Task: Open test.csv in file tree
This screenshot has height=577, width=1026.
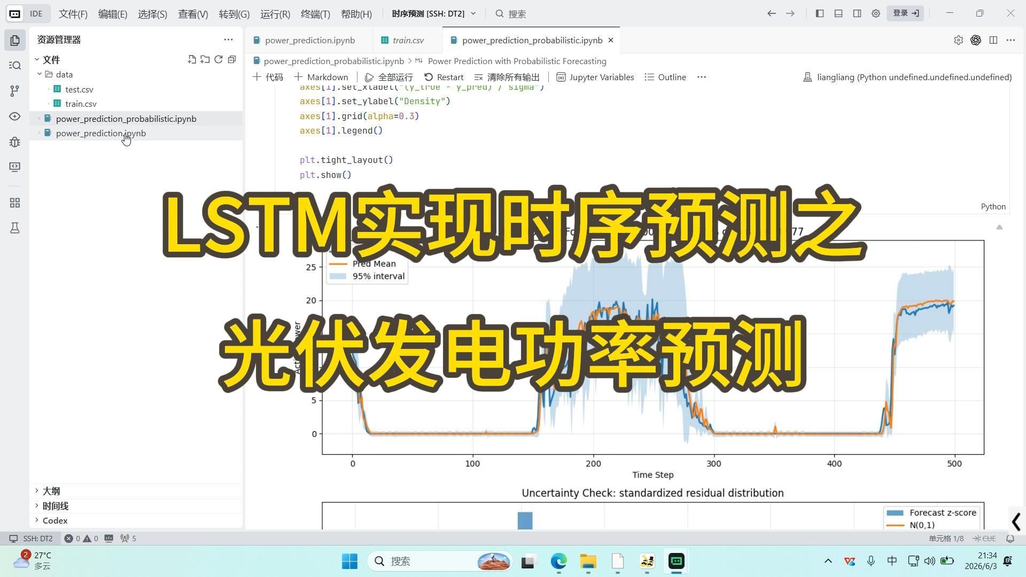Action: coord(79,89)
